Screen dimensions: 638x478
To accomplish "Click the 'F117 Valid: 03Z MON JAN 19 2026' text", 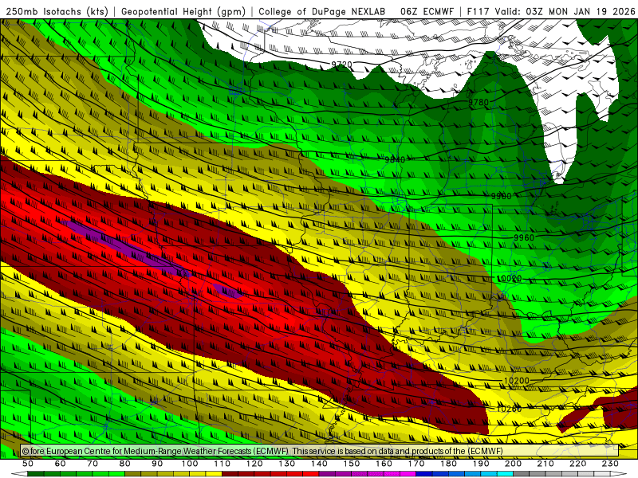I will 551,11.
